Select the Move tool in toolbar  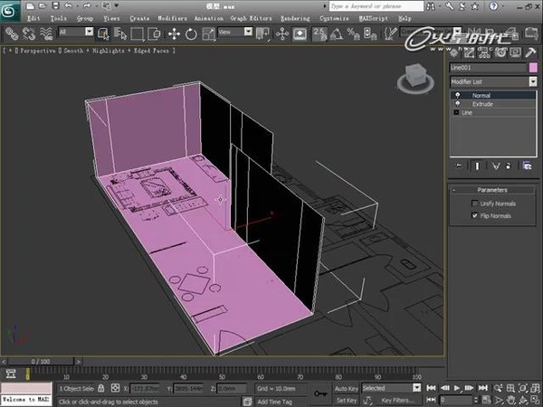click(x=174, y=34)
